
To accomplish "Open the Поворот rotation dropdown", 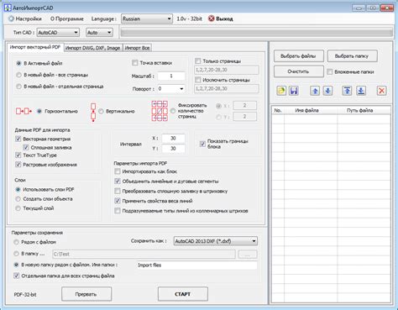I will coord(171,88).
